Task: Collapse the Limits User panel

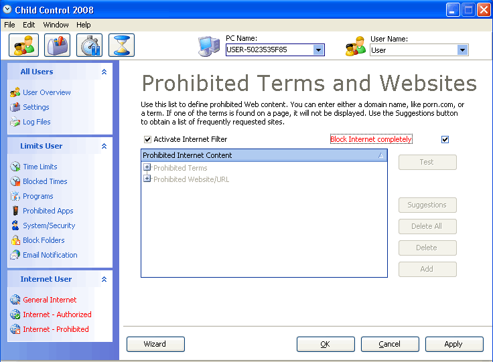Action: coord(104,146)
